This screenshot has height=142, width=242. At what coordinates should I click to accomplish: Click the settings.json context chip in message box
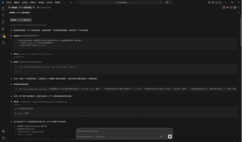pyautogui.click(x=99, y=136)
